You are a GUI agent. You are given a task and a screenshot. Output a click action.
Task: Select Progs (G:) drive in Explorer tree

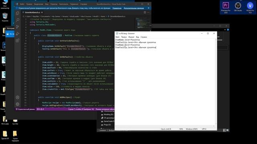tap(106, 125)
